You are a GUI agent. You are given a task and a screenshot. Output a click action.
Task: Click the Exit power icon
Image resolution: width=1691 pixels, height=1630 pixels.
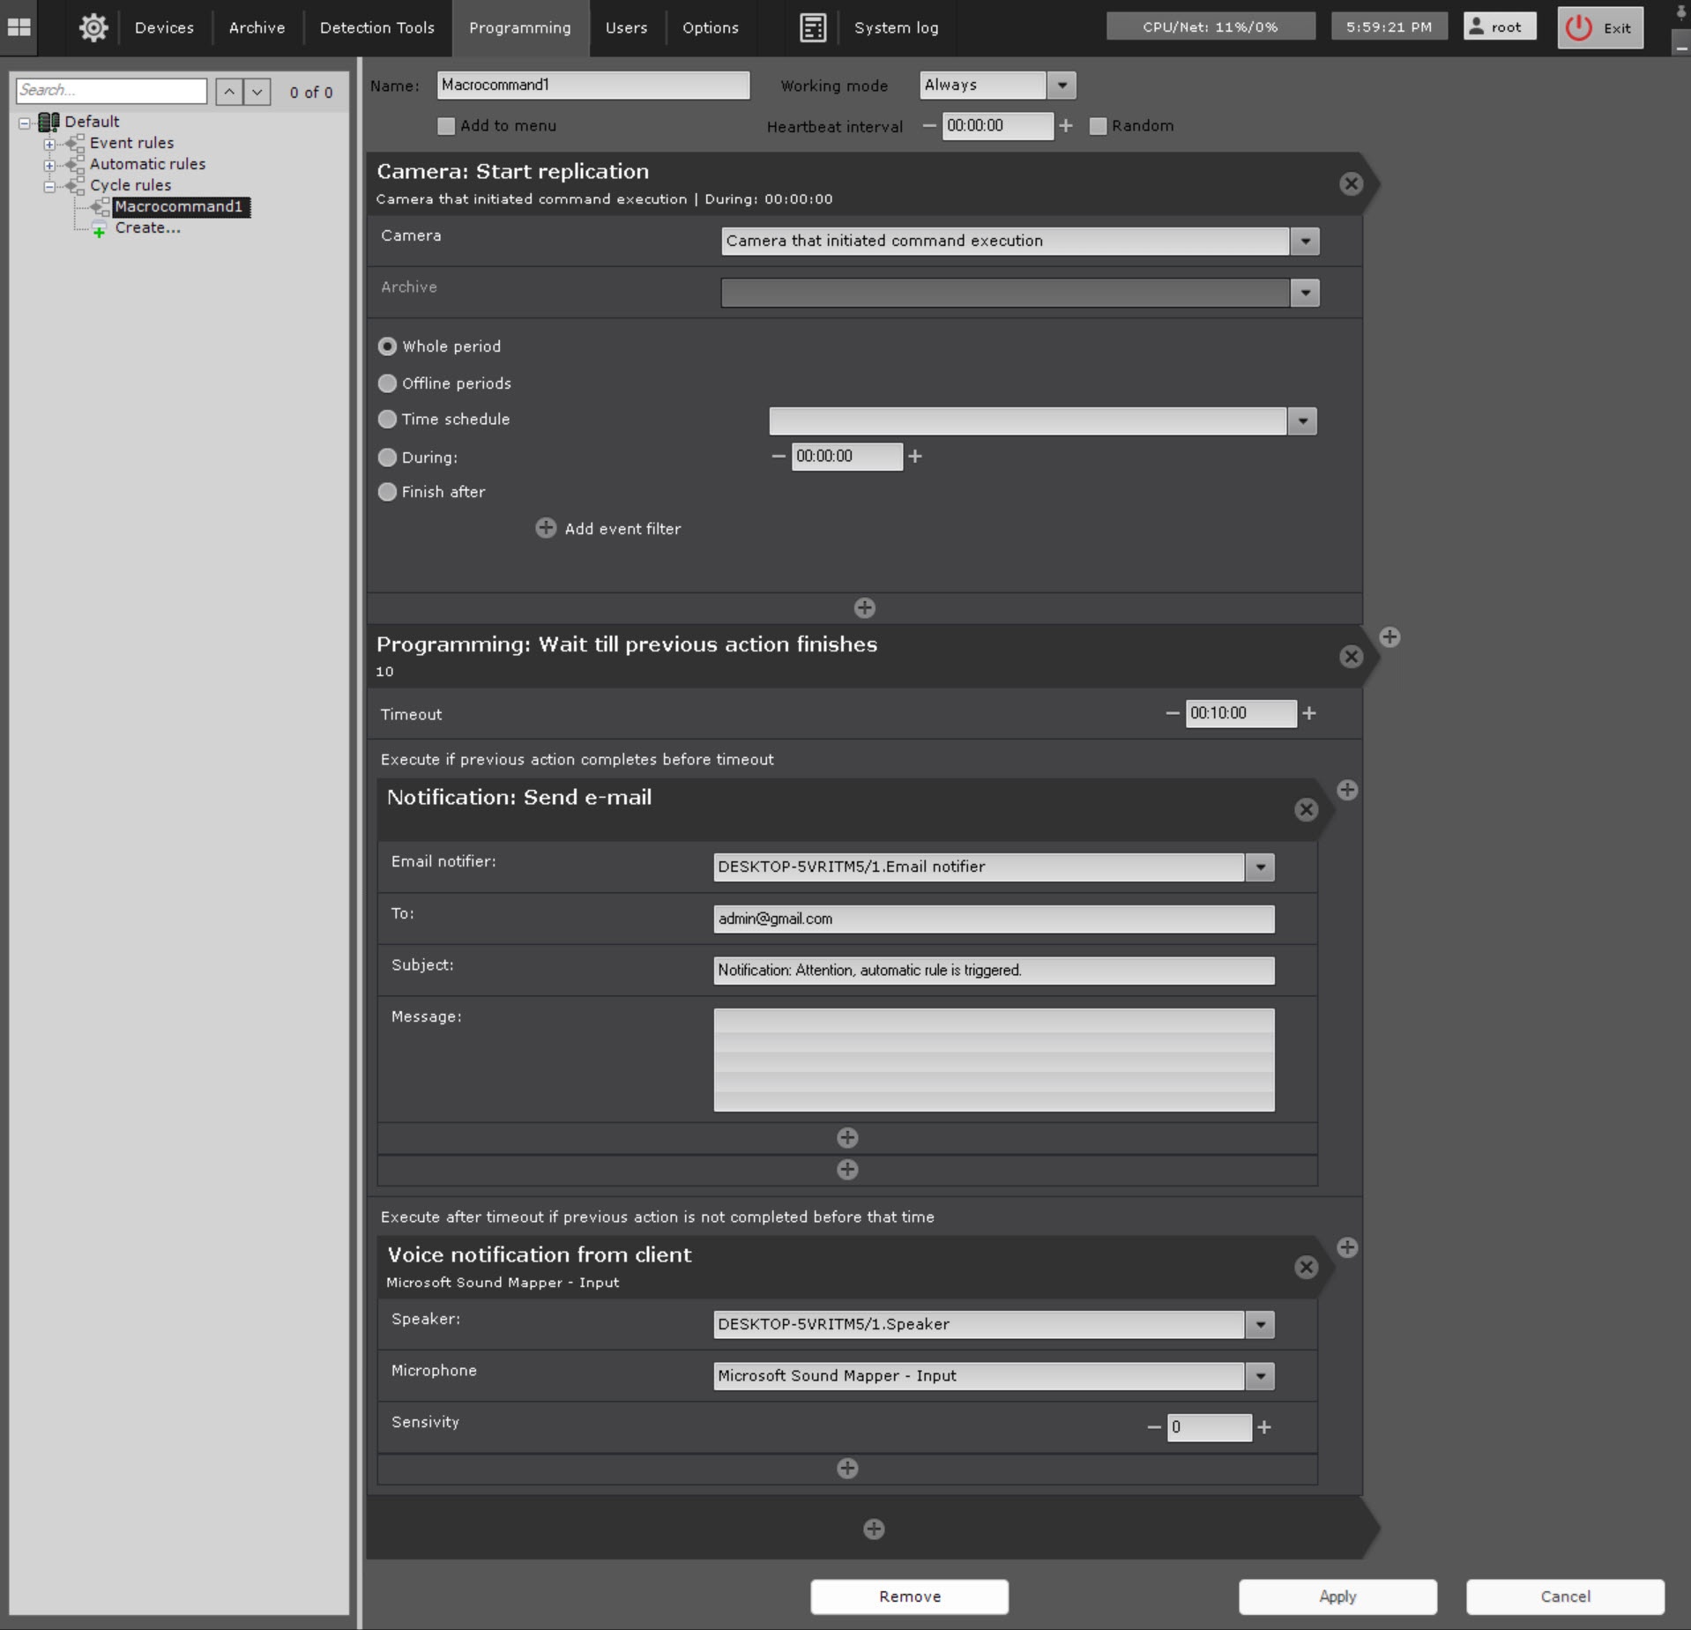pyautogui.click(x=1578, y=27)
